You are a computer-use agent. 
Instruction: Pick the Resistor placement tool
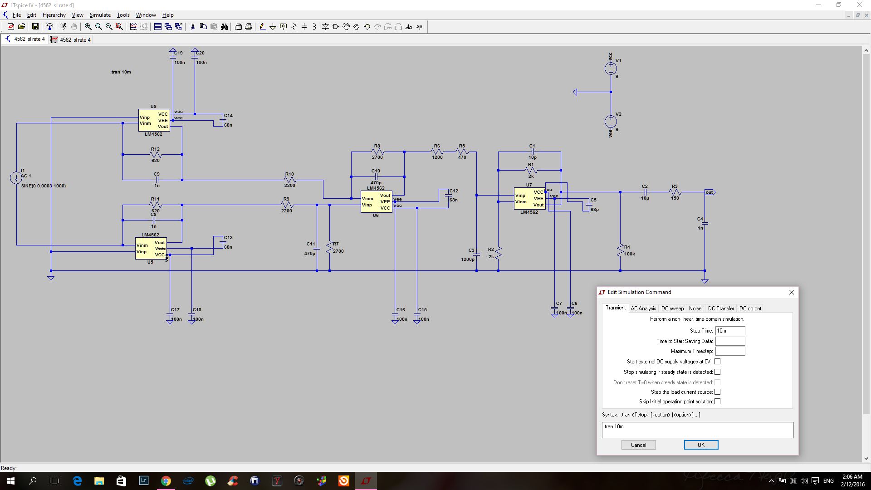point(294,27)
